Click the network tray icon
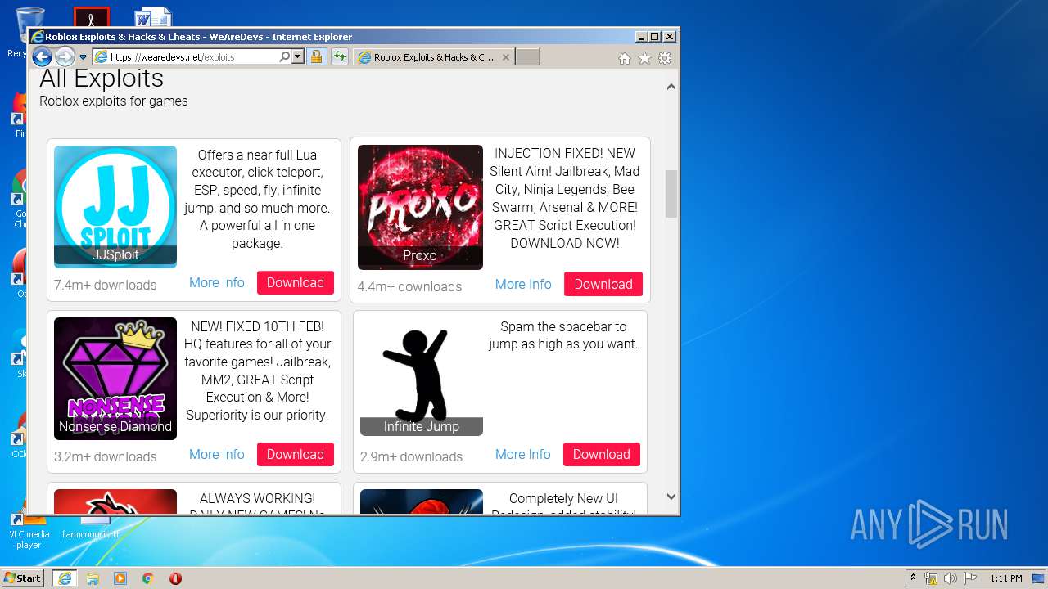Viewport: 1048px width, 589px height. pyautogui.click(x=931, y=578)
